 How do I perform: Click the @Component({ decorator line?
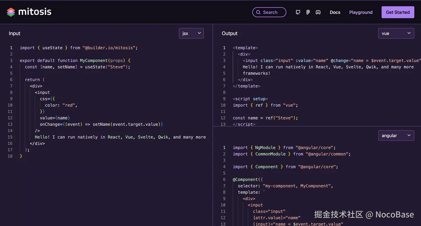coord(248,180)
